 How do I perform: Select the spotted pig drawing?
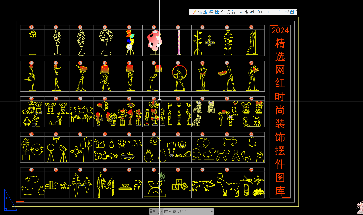click(203, 186)
